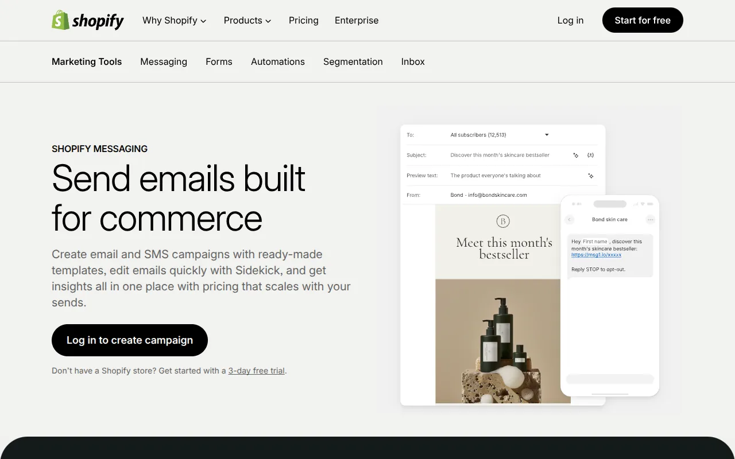
Task: Click 'The product everyone's talking about' text
Action: (x=496, y=176)
